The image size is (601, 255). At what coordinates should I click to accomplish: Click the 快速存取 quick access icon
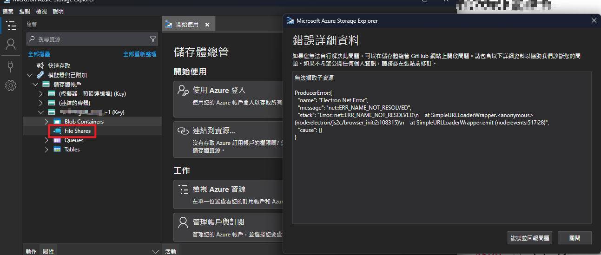click(x=40, y=65)
